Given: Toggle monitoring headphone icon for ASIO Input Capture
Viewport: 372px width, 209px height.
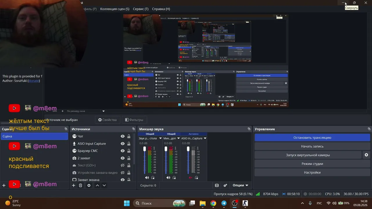Looking at the screenshot, I should pyautogui.click(x=196, y=178).
